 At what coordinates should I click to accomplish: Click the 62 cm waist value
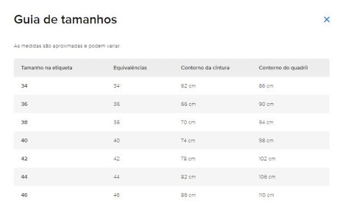click(x=188, y=86)
